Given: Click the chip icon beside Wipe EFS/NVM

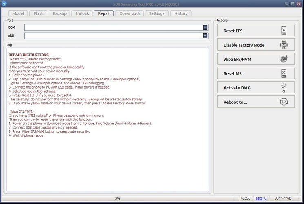Looking at the screenshot, I should [284, 59].
